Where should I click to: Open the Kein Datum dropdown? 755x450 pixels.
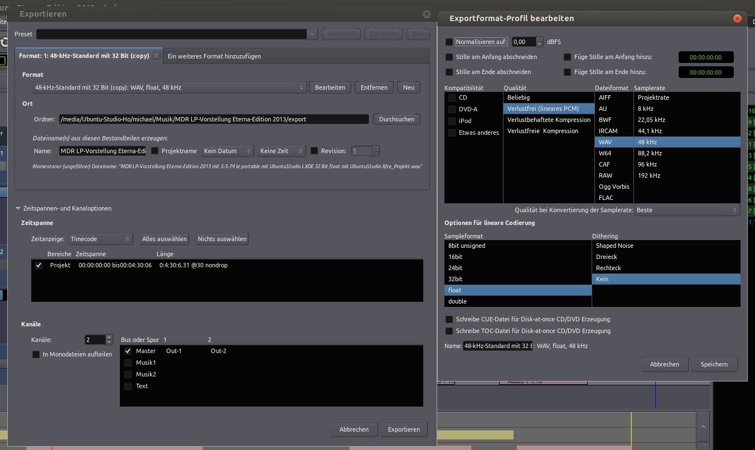pyautogui.click(x=227, y=151)
